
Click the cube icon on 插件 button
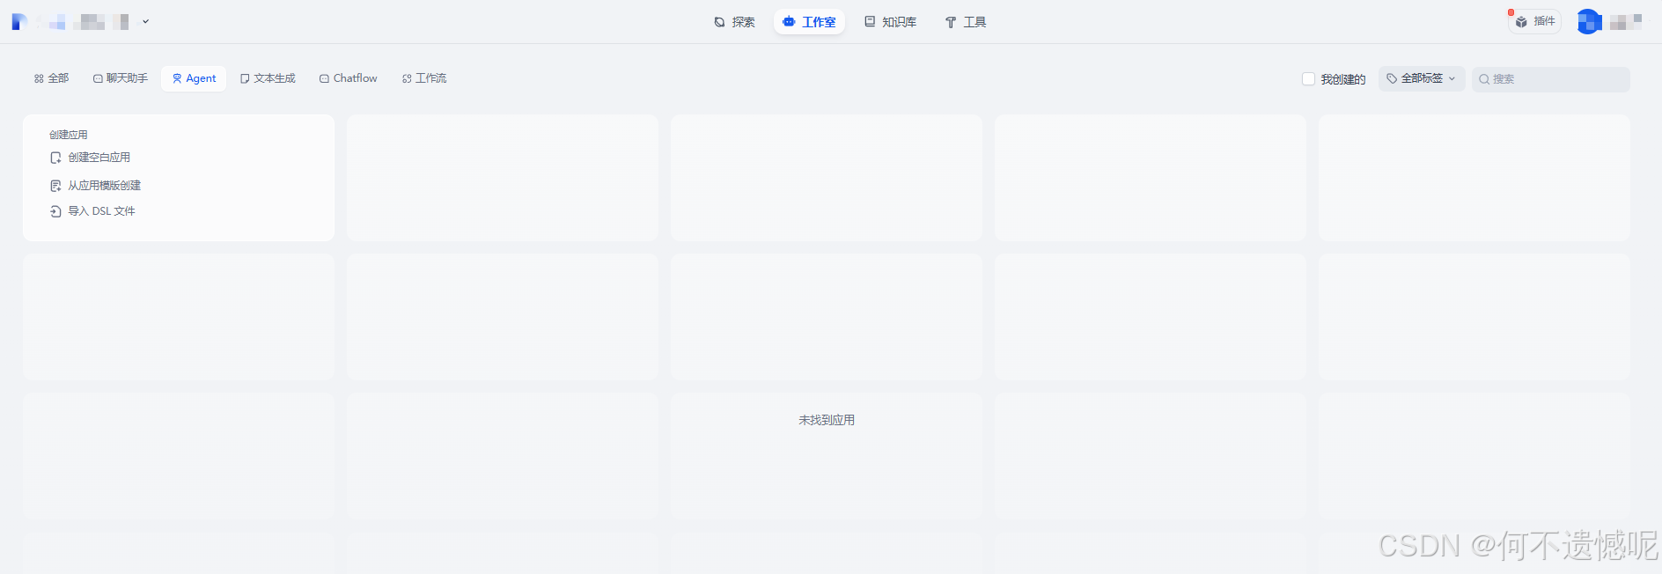(1521, 22)
